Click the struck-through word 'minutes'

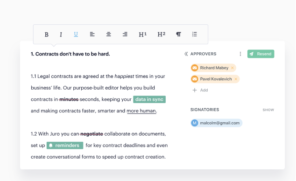[69, 99]
